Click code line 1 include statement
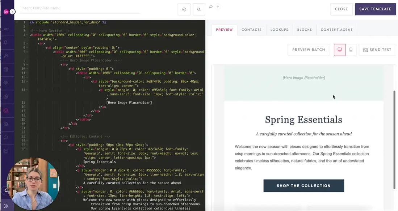This screenshot has height=211, width=398. (68, 22)
